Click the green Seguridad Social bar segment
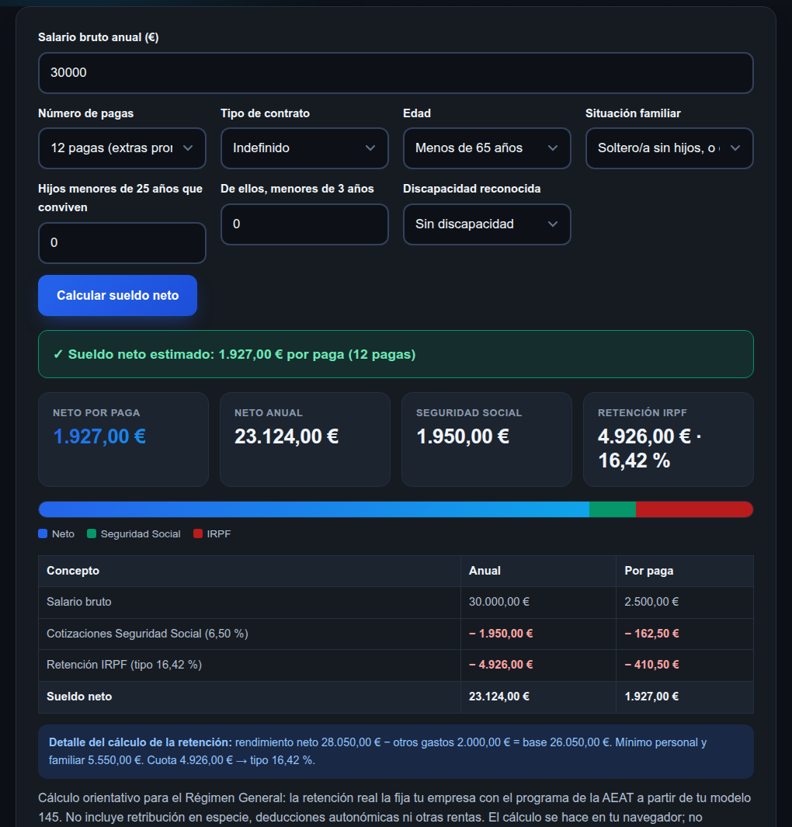This screenshot has width=792, height=827. tap(612, 509)
